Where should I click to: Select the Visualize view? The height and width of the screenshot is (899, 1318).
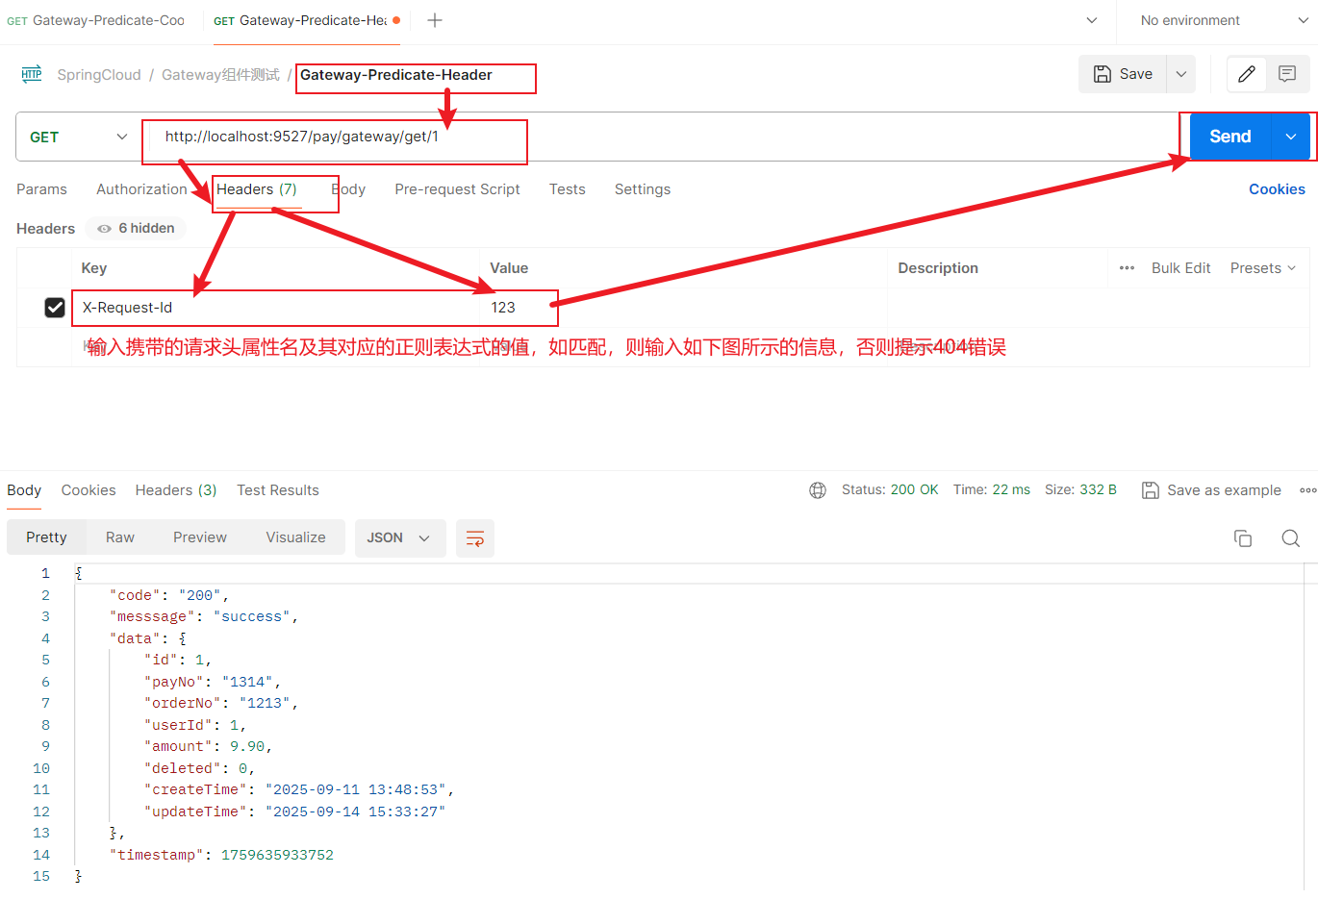(x=295, y=537)
